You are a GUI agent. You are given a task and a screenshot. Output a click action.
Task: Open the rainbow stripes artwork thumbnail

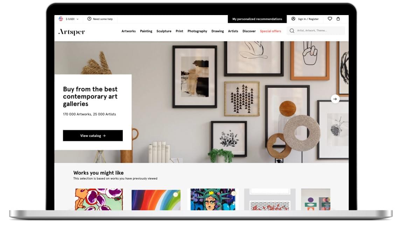(156, 200)
